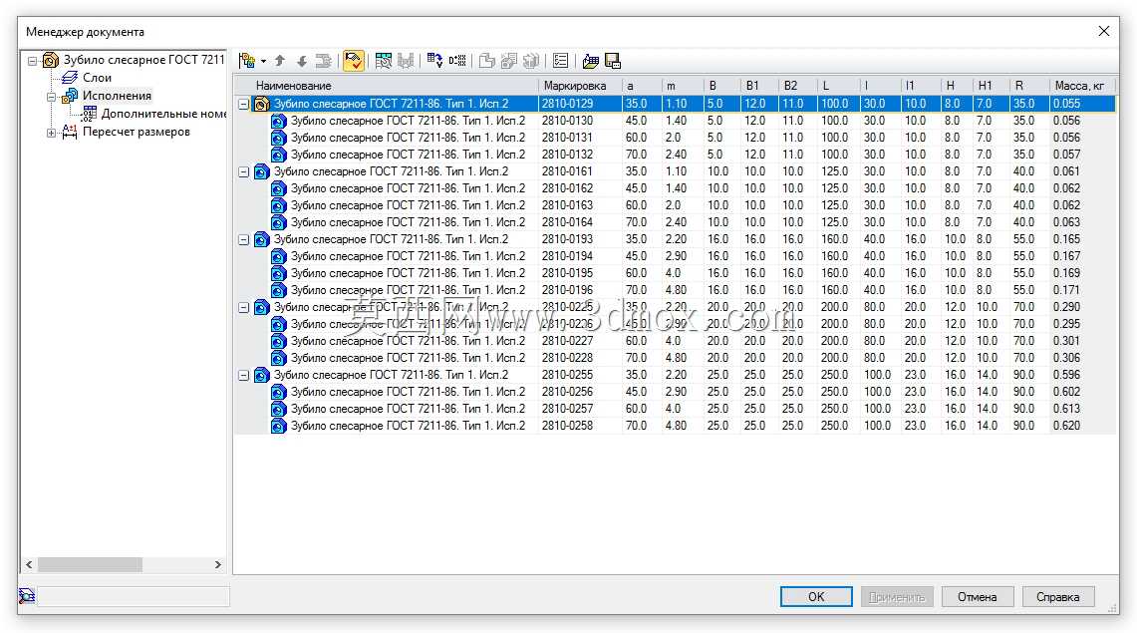
Task: Click the greyed icon next to table settings
Action: tap(406, 61)
